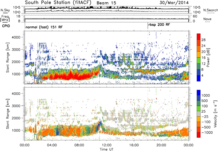Click the red bottom of velocity colorbar

[199, 135]
